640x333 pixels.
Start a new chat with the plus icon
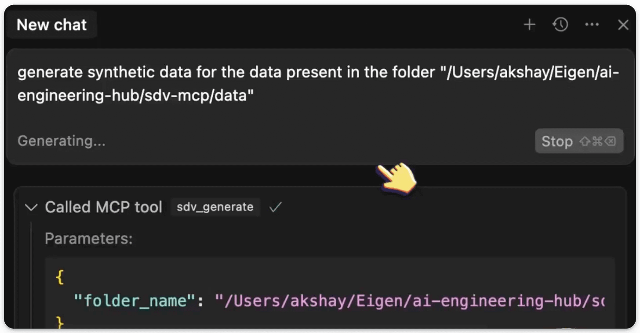tap(530, 25)
